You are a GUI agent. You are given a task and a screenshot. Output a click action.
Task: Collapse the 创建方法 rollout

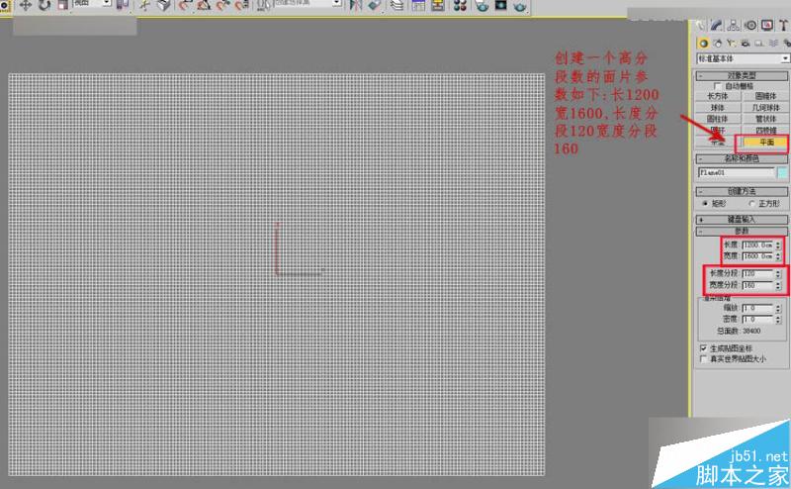(x=742, y=191)
